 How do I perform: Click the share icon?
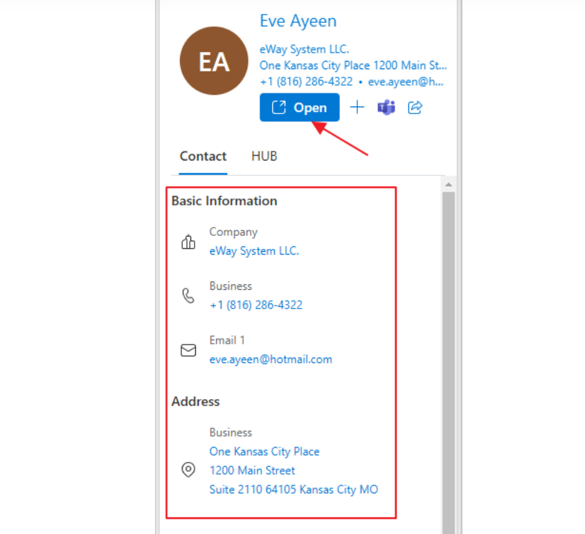click(x=415, y=107)
